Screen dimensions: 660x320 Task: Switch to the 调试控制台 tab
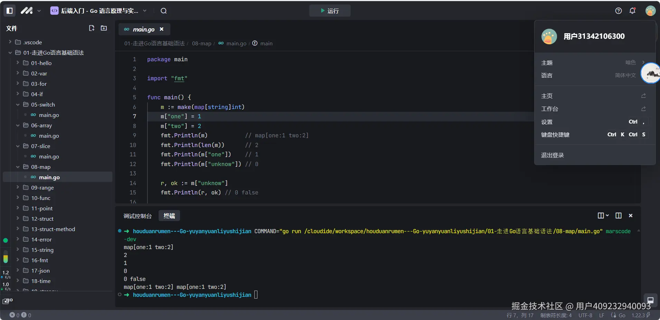(x=138, y=216)
